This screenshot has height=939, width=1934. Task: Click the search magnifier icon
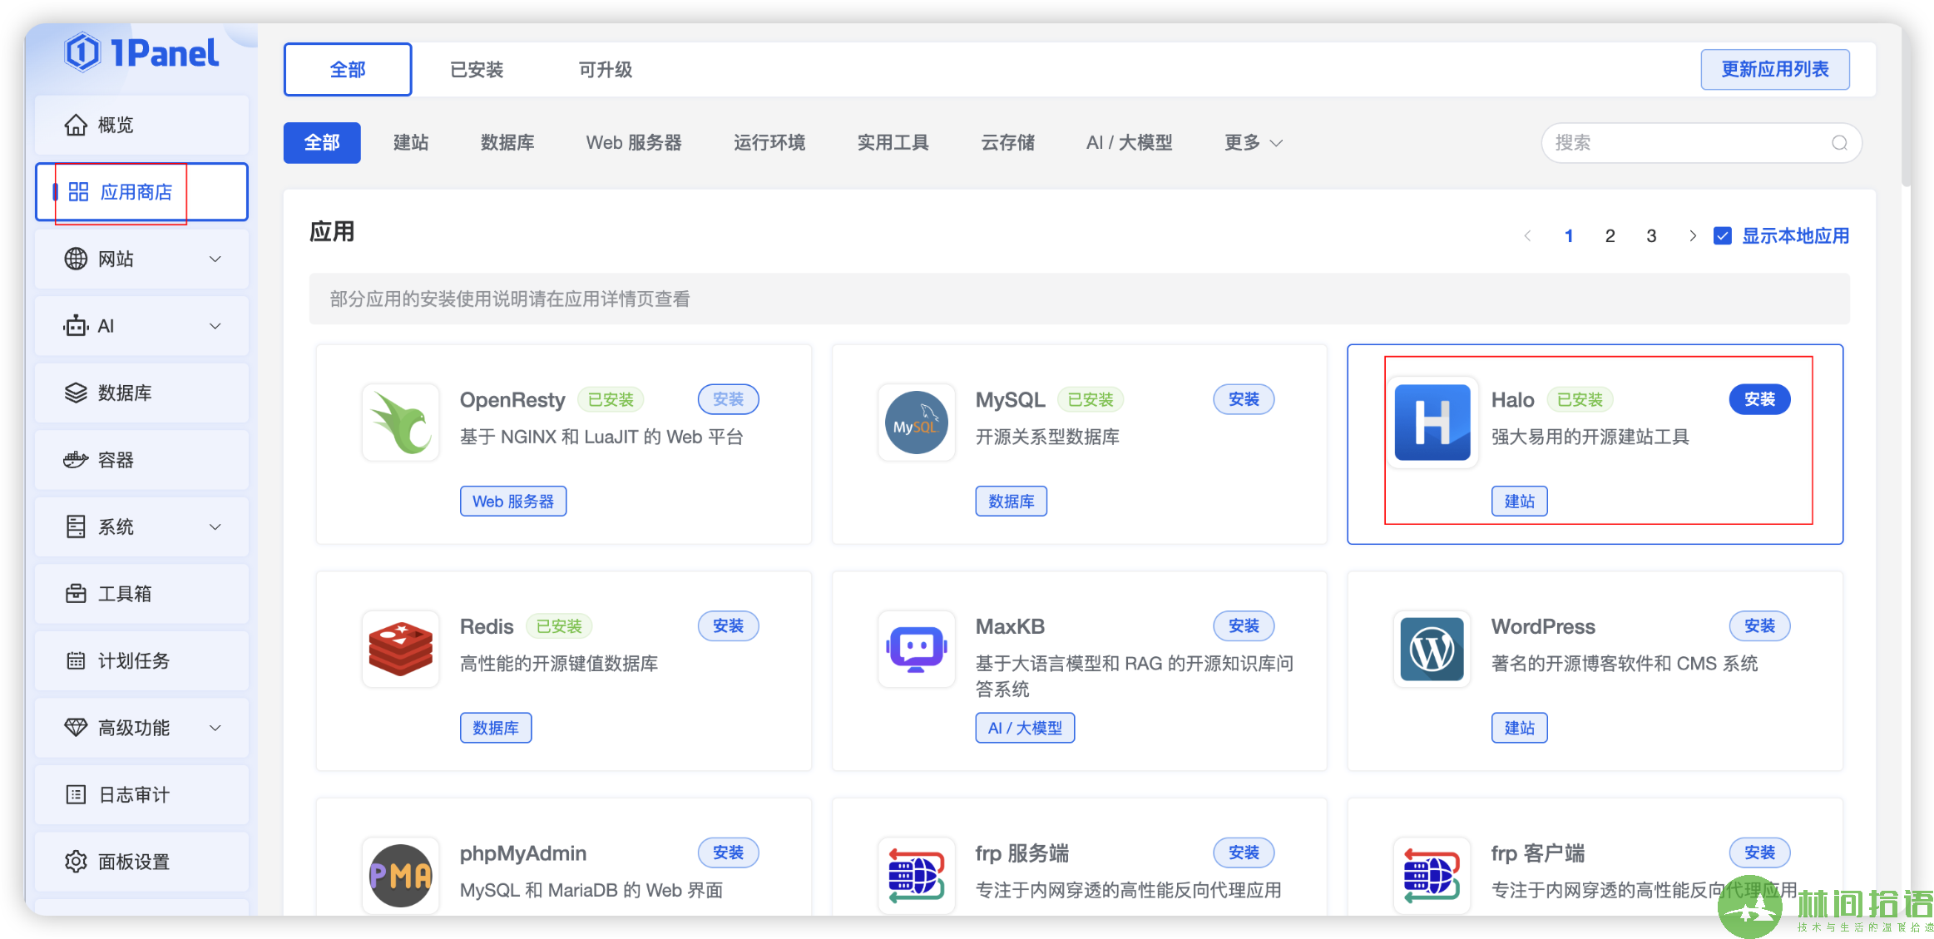(x=1839, y=143)
